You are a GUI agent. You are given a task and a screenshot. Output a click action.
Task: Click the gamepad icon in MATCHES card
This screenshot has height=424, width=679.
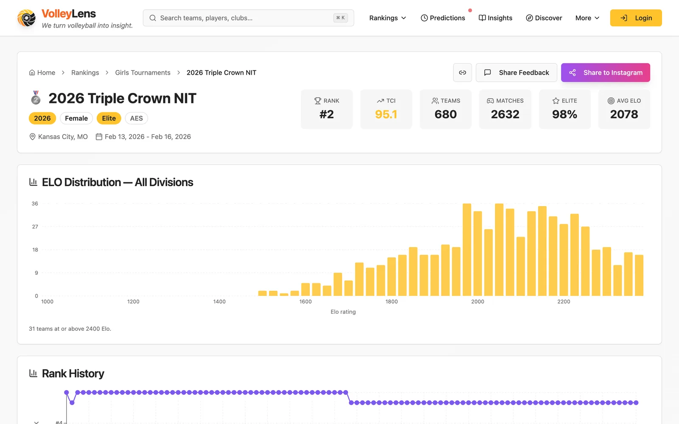click(490, 100)
